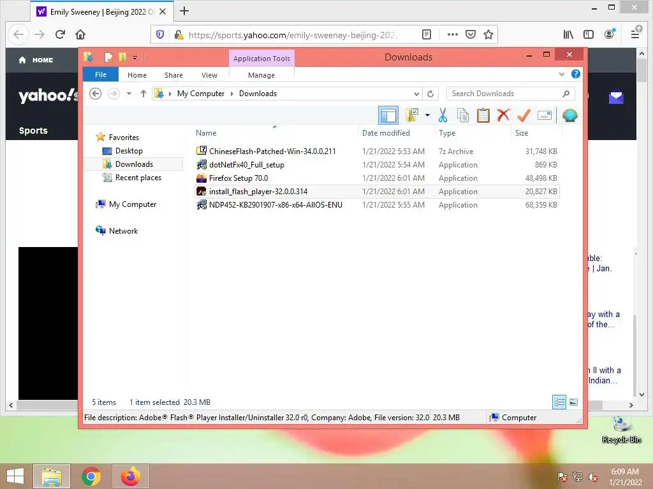Screen dimensions: 653x489
Task: Click My Computer in the address breadcrumb
Action: click(x=201, y=94)
